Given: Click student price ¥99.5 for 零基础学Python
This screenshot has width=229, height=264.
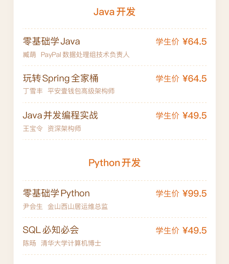Looking at the screenshot, I should coord(194,193).
